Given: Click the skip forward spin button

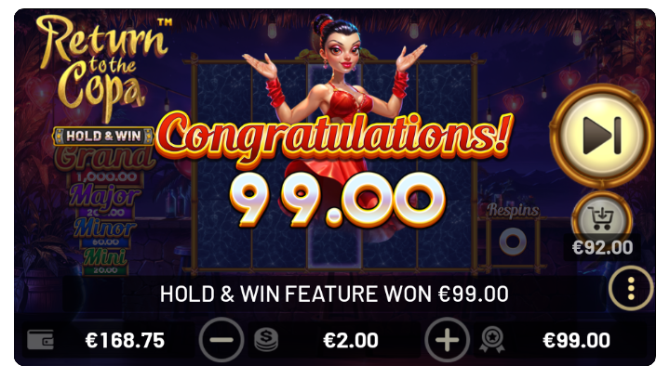Looking at the screenshot, I should click(602, 136).
